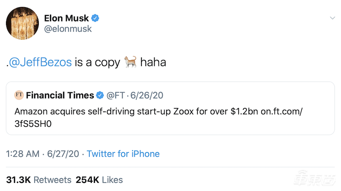Expand the tweet options chevron
Viewport: 341px width, 191px height.
pyautogui.click(x=332, y=18)
